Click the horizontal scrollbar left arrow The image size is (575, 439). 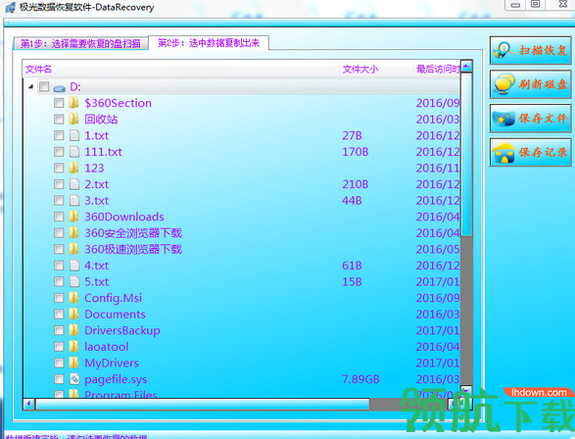(28, 404)
